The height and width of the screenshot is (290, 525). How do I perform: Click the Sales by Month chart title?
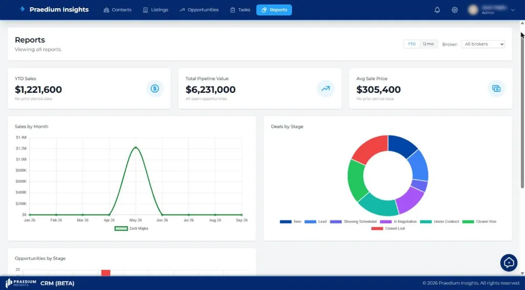coord(31,127)
